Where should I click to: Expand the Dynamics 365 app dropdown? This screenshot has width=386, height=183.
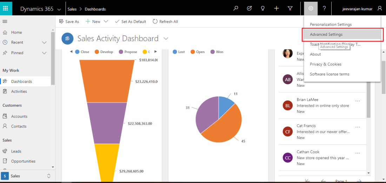coord(59,9)
